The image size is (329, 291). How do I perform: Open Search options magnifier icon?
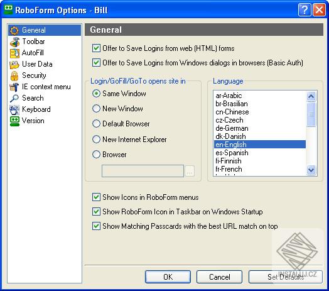[x=14, y=98]
